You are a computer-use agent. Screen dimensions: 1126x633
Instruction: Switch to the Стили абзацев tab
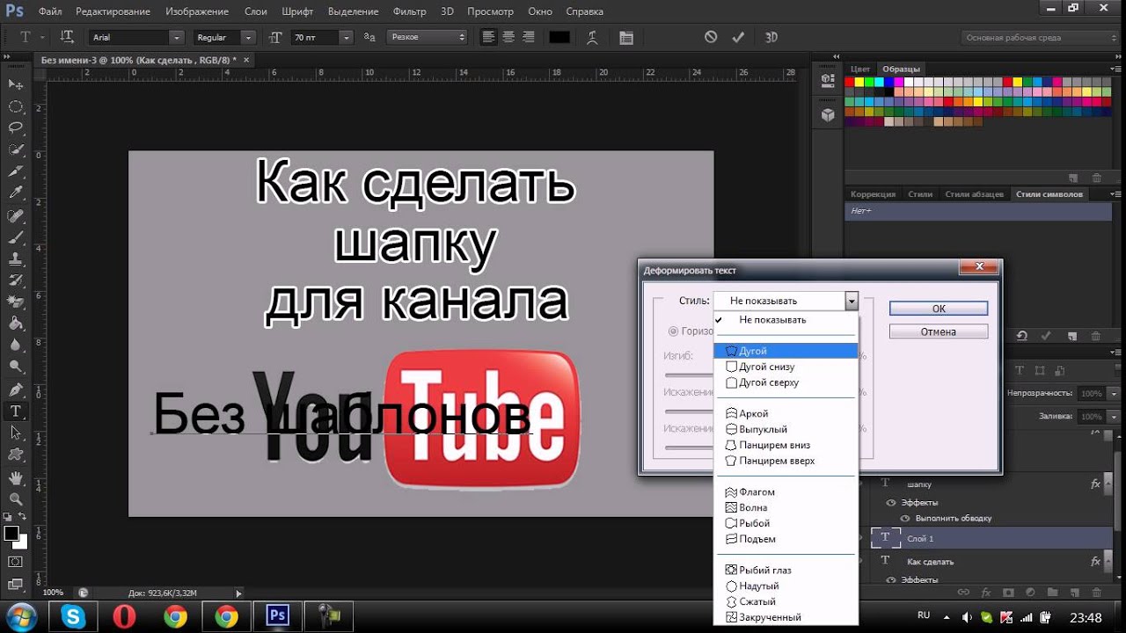pos(974,193)
